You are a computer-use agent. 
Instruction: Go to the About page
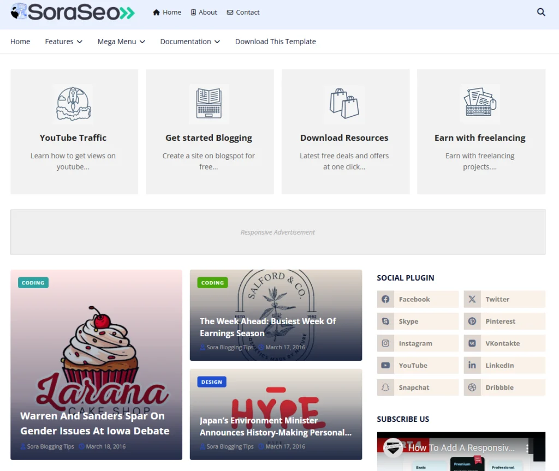pos(204,12)
